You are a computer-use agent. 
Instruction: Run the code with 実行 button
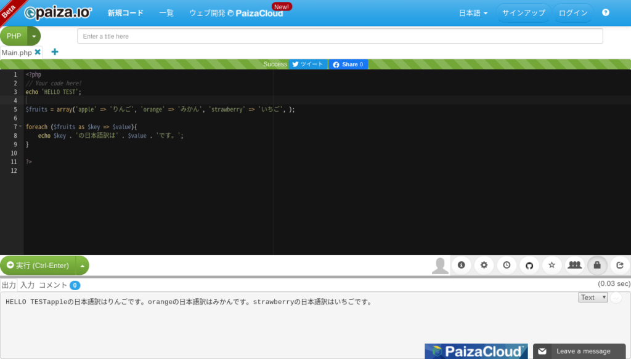38,265
